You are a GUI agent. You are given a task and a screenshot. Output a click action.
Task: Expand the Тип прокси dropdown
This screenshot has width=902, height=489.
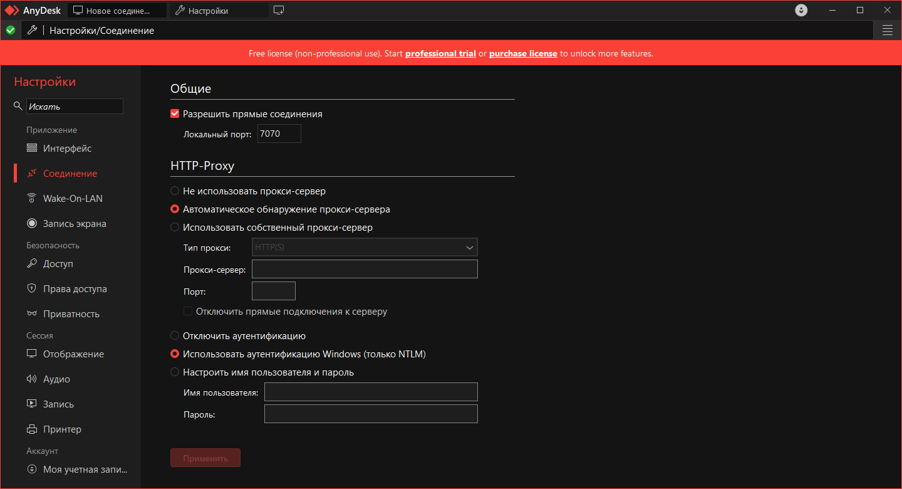(x=365, y=247)
